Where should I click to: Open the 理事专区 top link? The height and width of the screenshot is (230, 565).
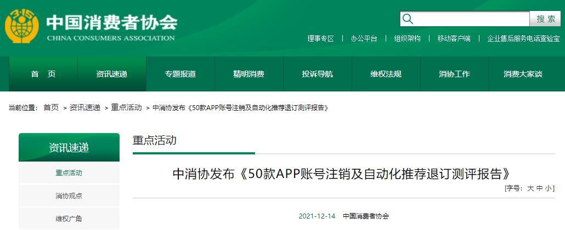click(x=320, y=38)
